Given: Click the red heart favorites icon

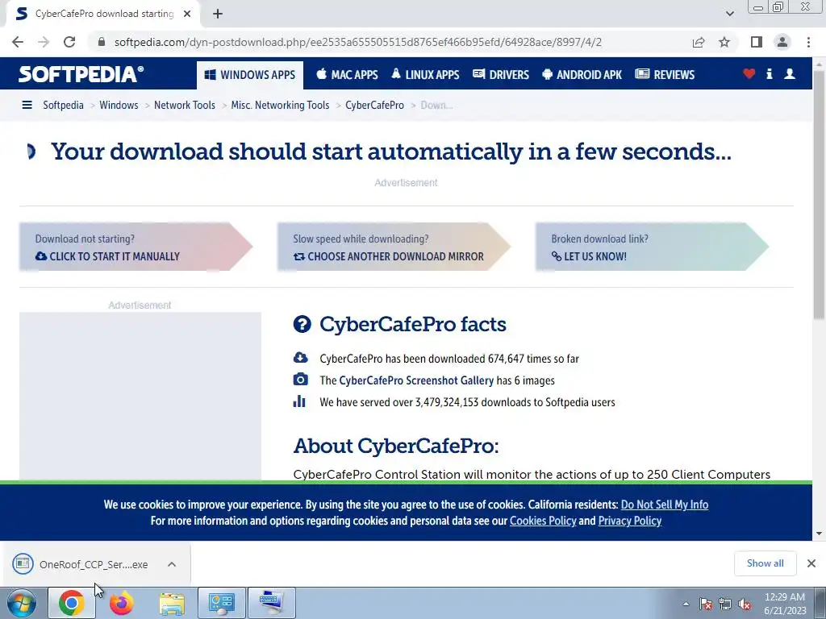Looking at the screenshot, I should (749, 73).
